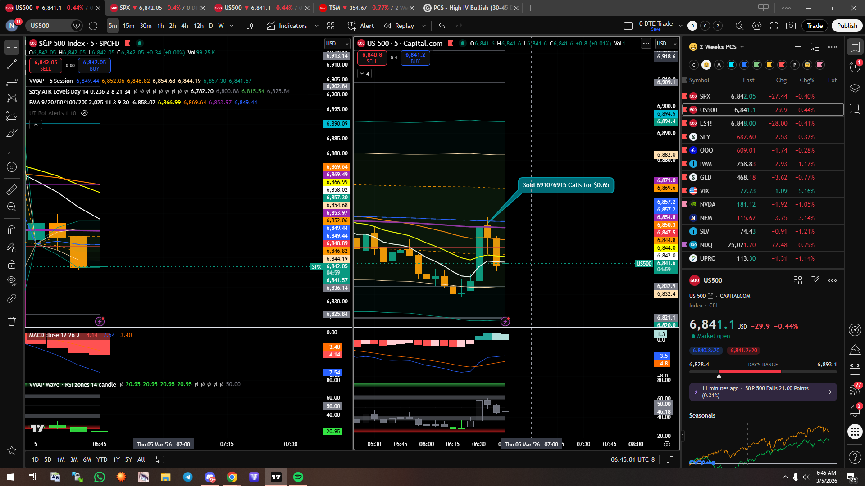Activate the Magnet mode tool

pos(12,230)
